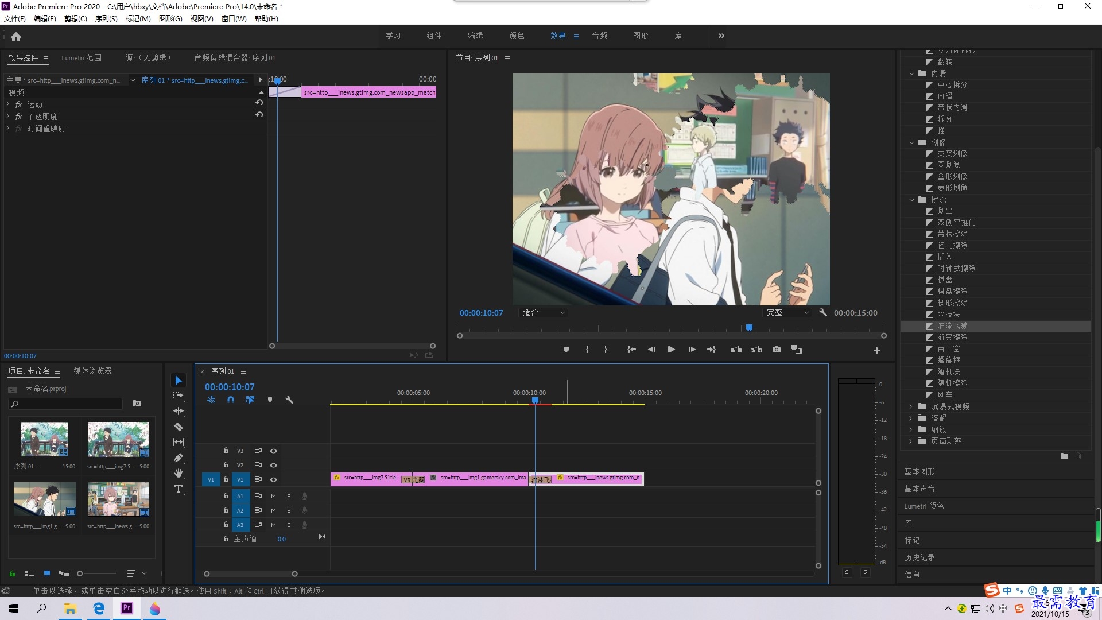Screen dimensions: 1102x620
Task: Expand the 沉浸式视频 folder
Action: 911,406
